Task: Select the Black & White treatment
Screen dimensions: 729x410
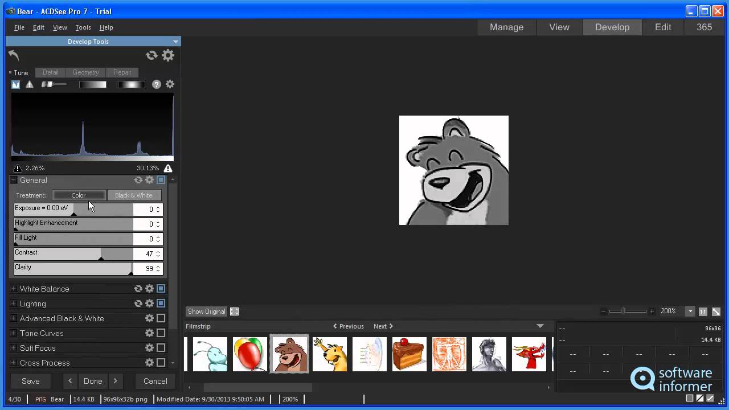Action: click(x=134, y=195)
